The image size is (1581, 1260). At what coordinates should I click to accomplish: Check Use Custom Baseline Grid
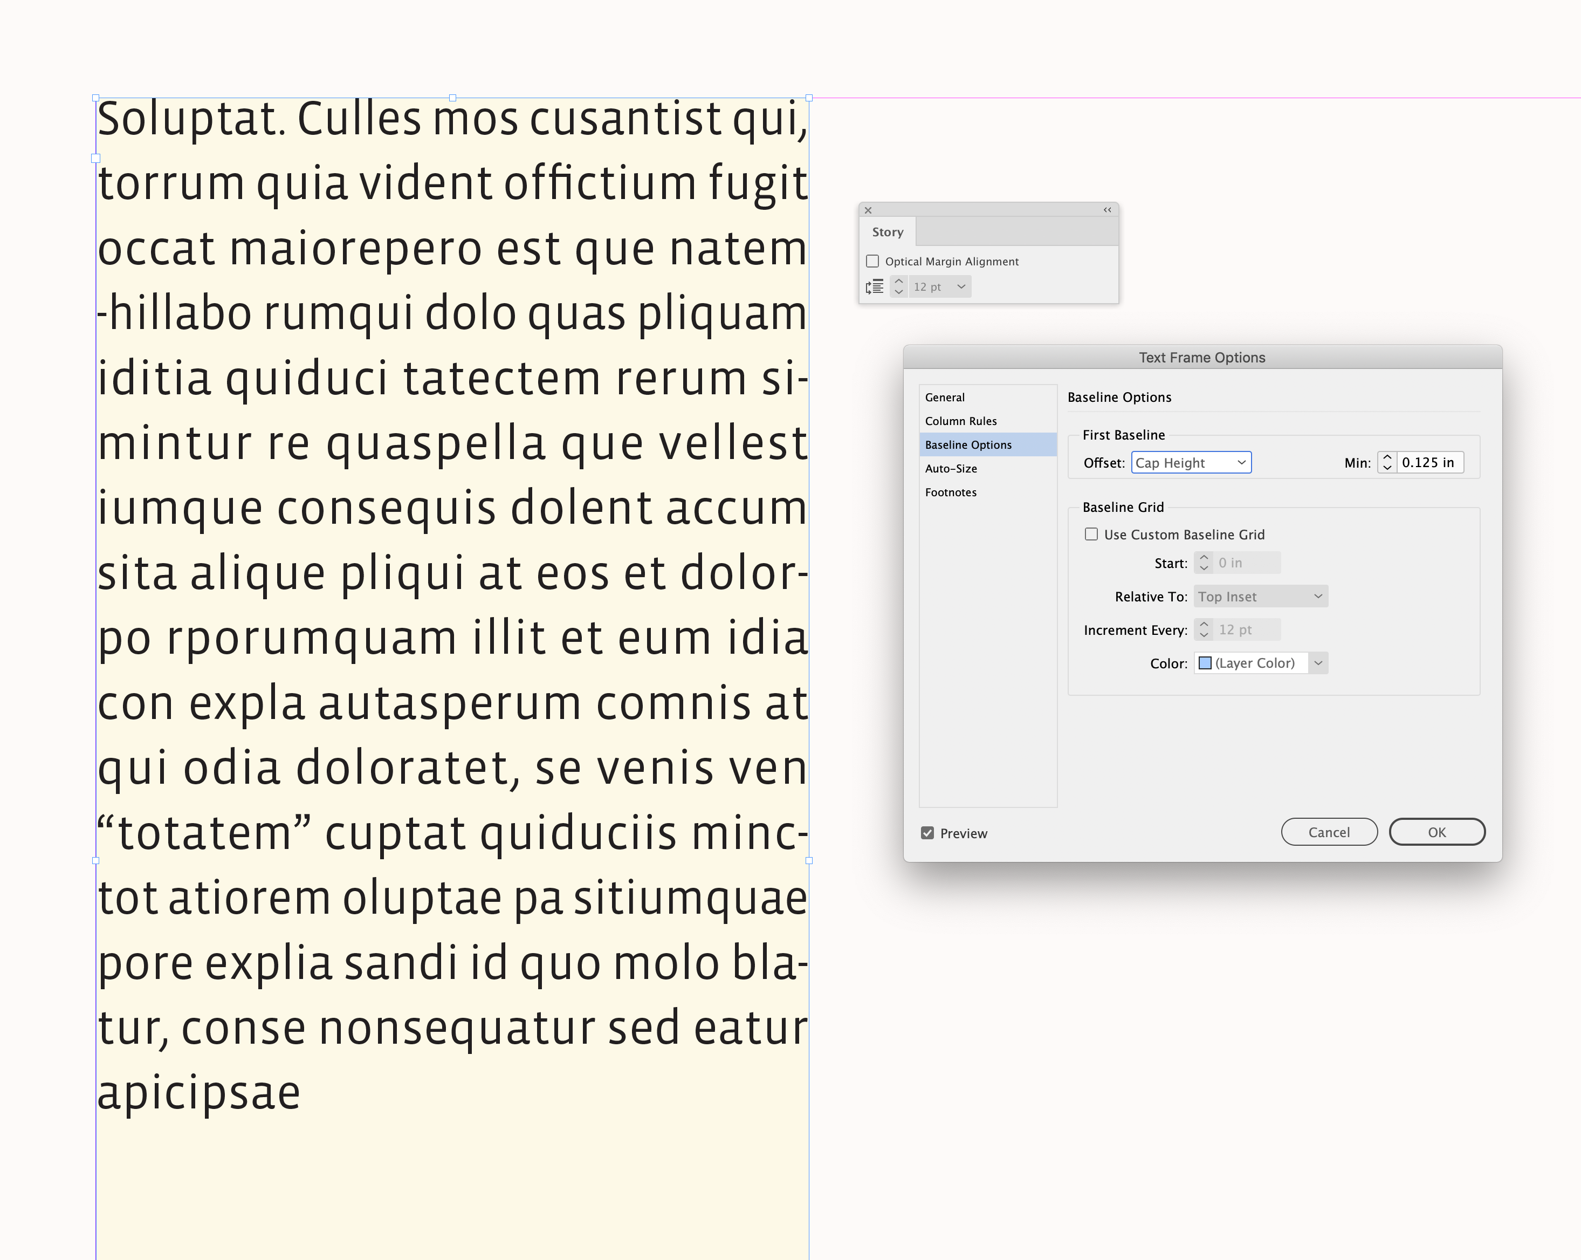point(1091,534)
